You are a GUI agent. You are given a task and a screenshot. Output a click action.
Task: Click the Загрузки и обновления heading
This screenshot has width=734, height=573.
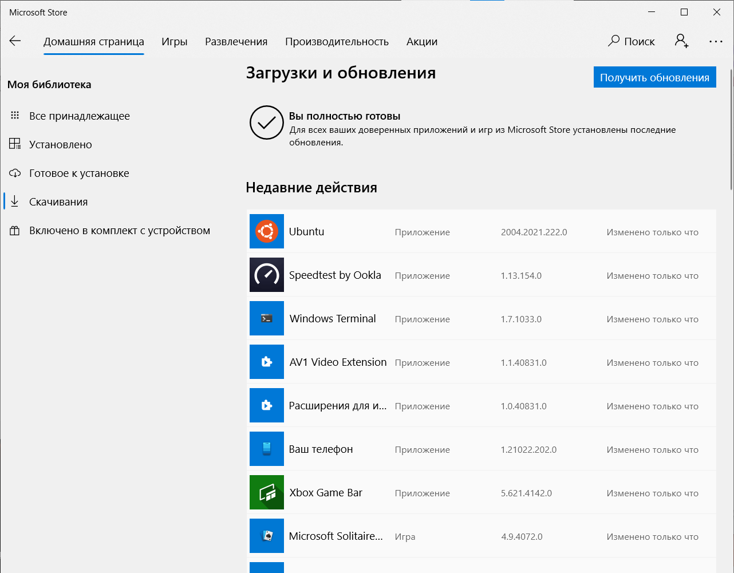341,73
